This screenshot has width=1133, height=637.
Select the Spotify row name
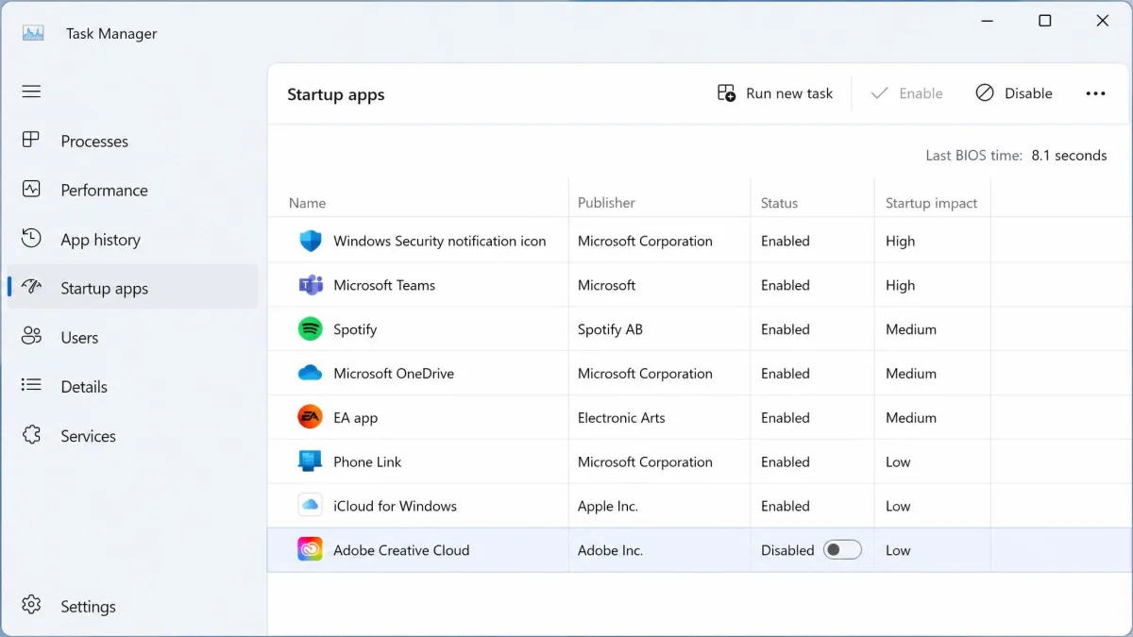click(x=355, y=329)
